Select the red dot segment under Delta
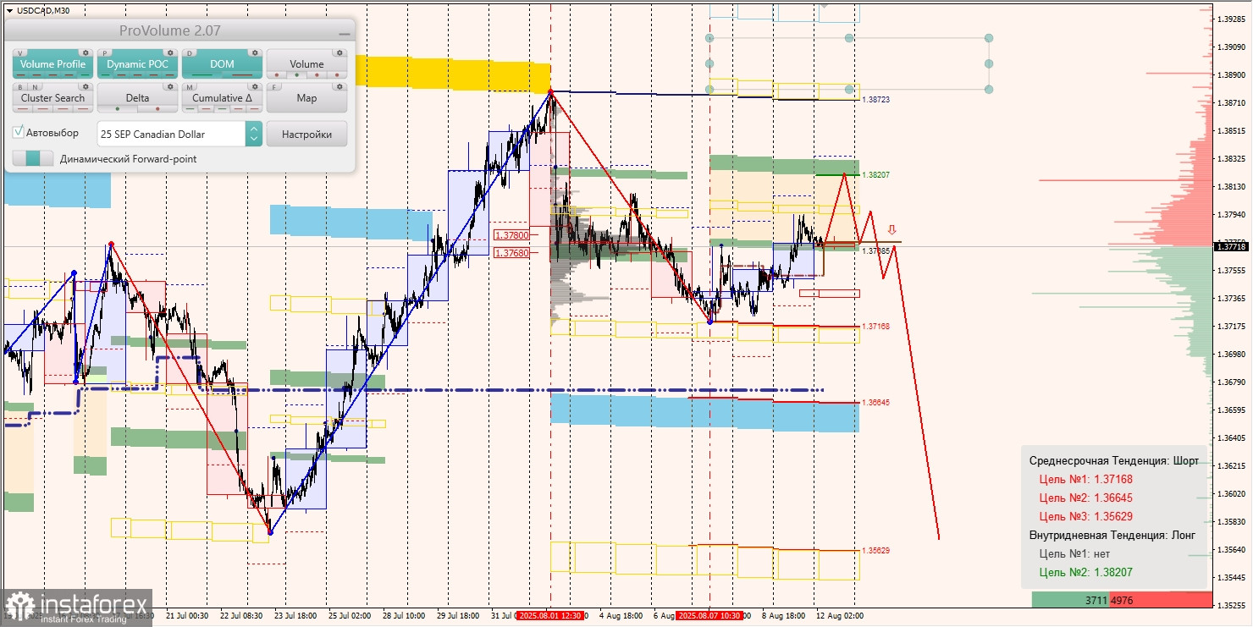 tap(157, 109)
